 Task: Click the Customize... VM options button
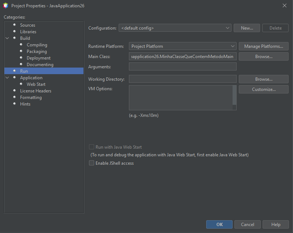click(x=264, y=89)
